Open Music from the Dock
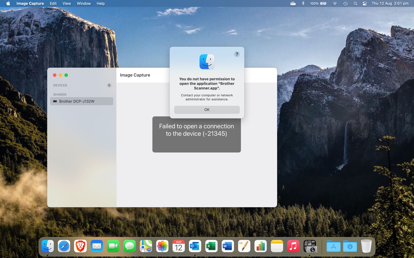 (x=293, y=246)
